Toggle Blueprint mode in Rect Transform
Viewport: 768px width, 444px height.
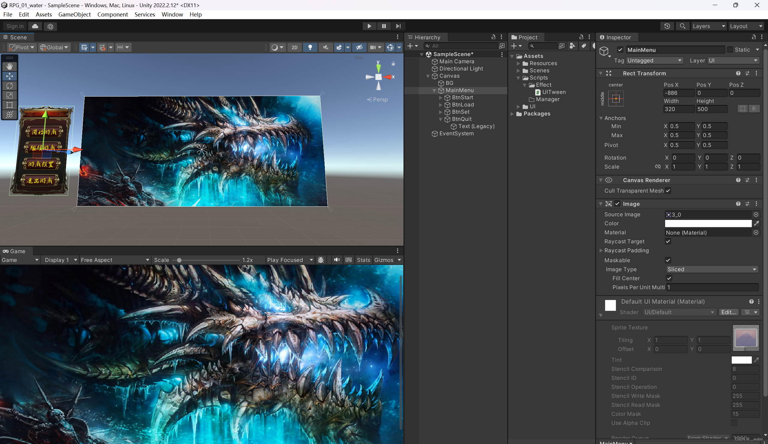[x=743, y=109]
